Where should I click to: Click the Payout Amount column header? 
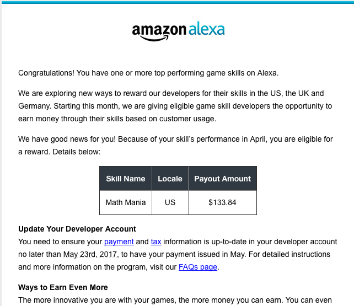pos(222,179)
